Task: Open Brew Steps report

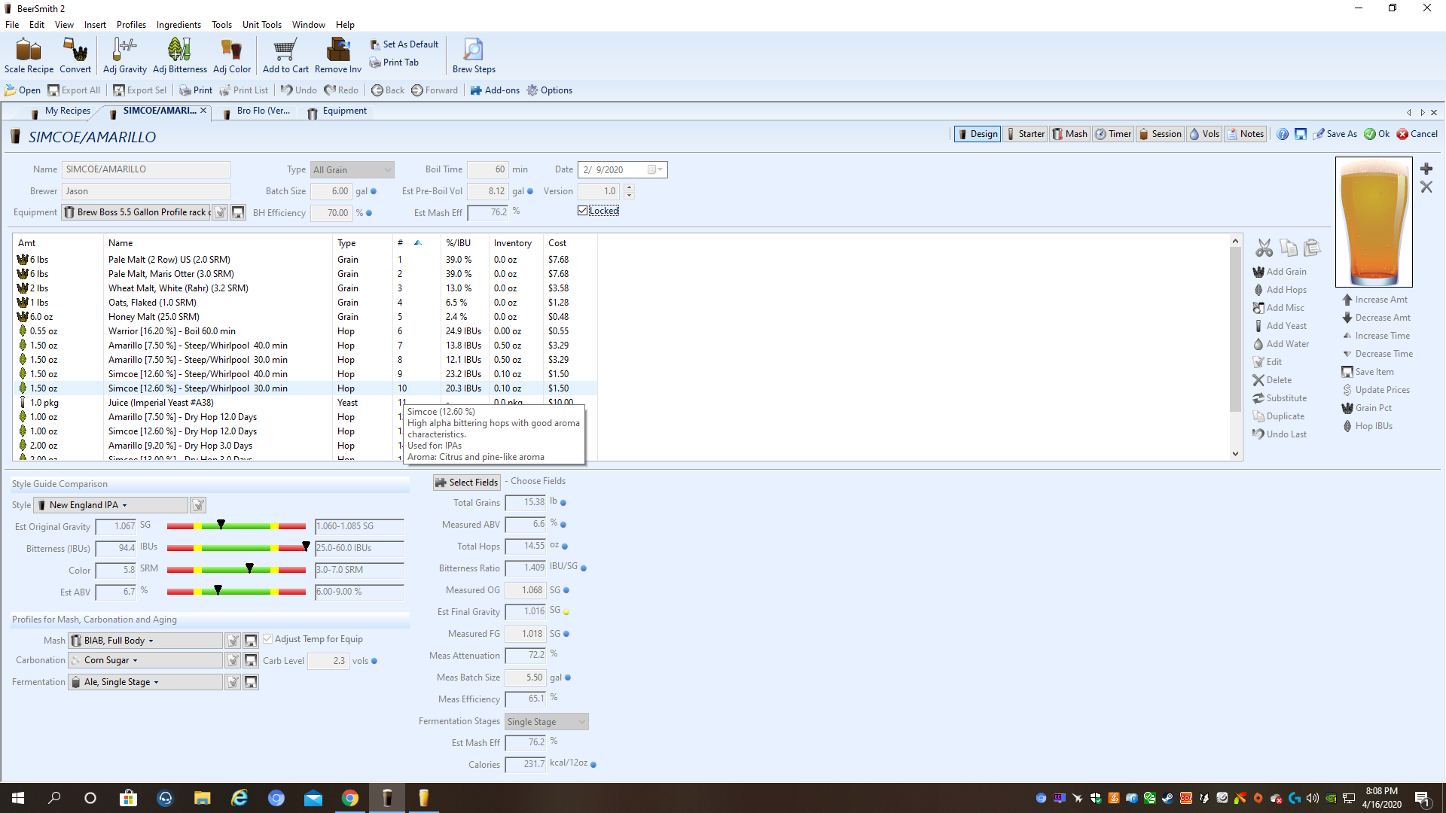Action: (474, 56)
